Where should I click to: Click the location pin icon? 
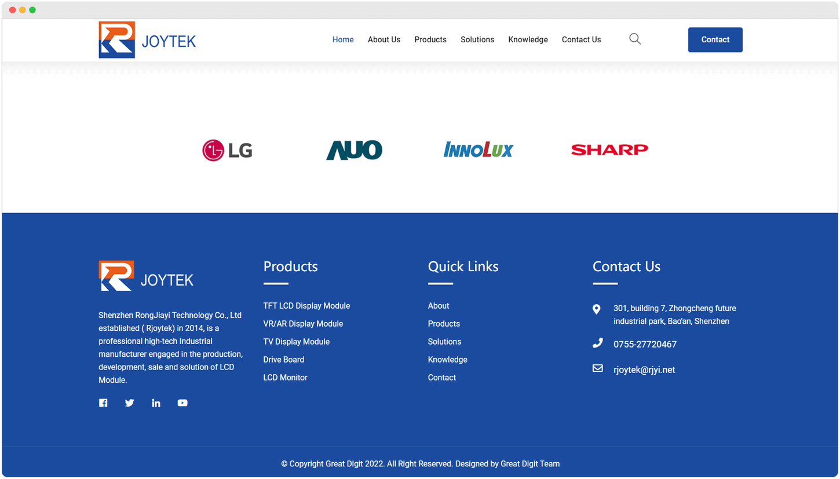pos(597,309)
